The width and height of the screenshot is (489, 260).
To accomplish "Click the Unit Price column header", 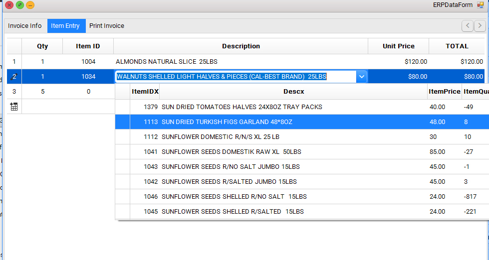I will pos(399,46).
